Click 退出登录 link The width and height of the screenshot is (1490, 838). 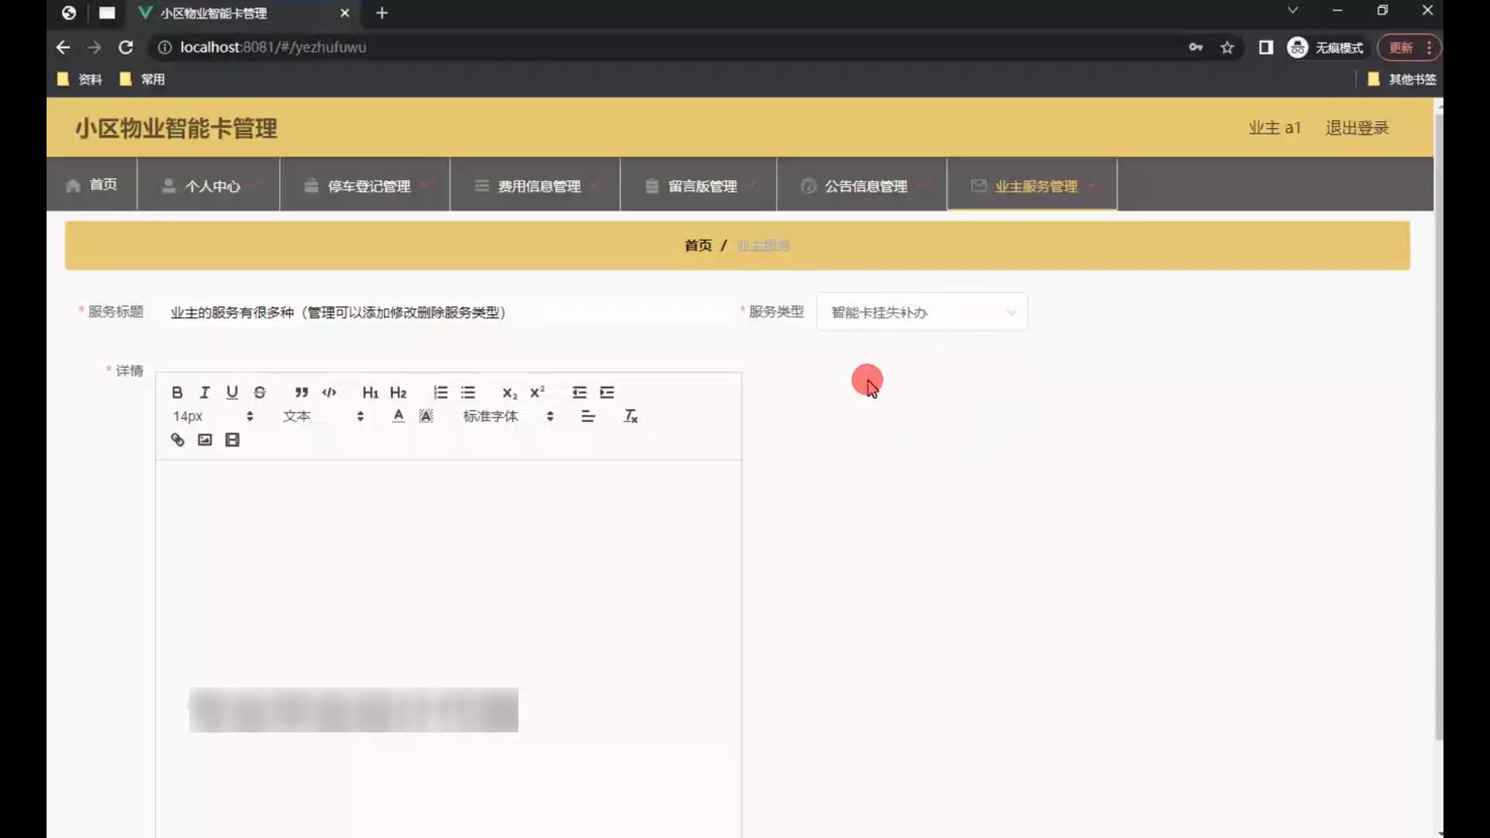1357,128
